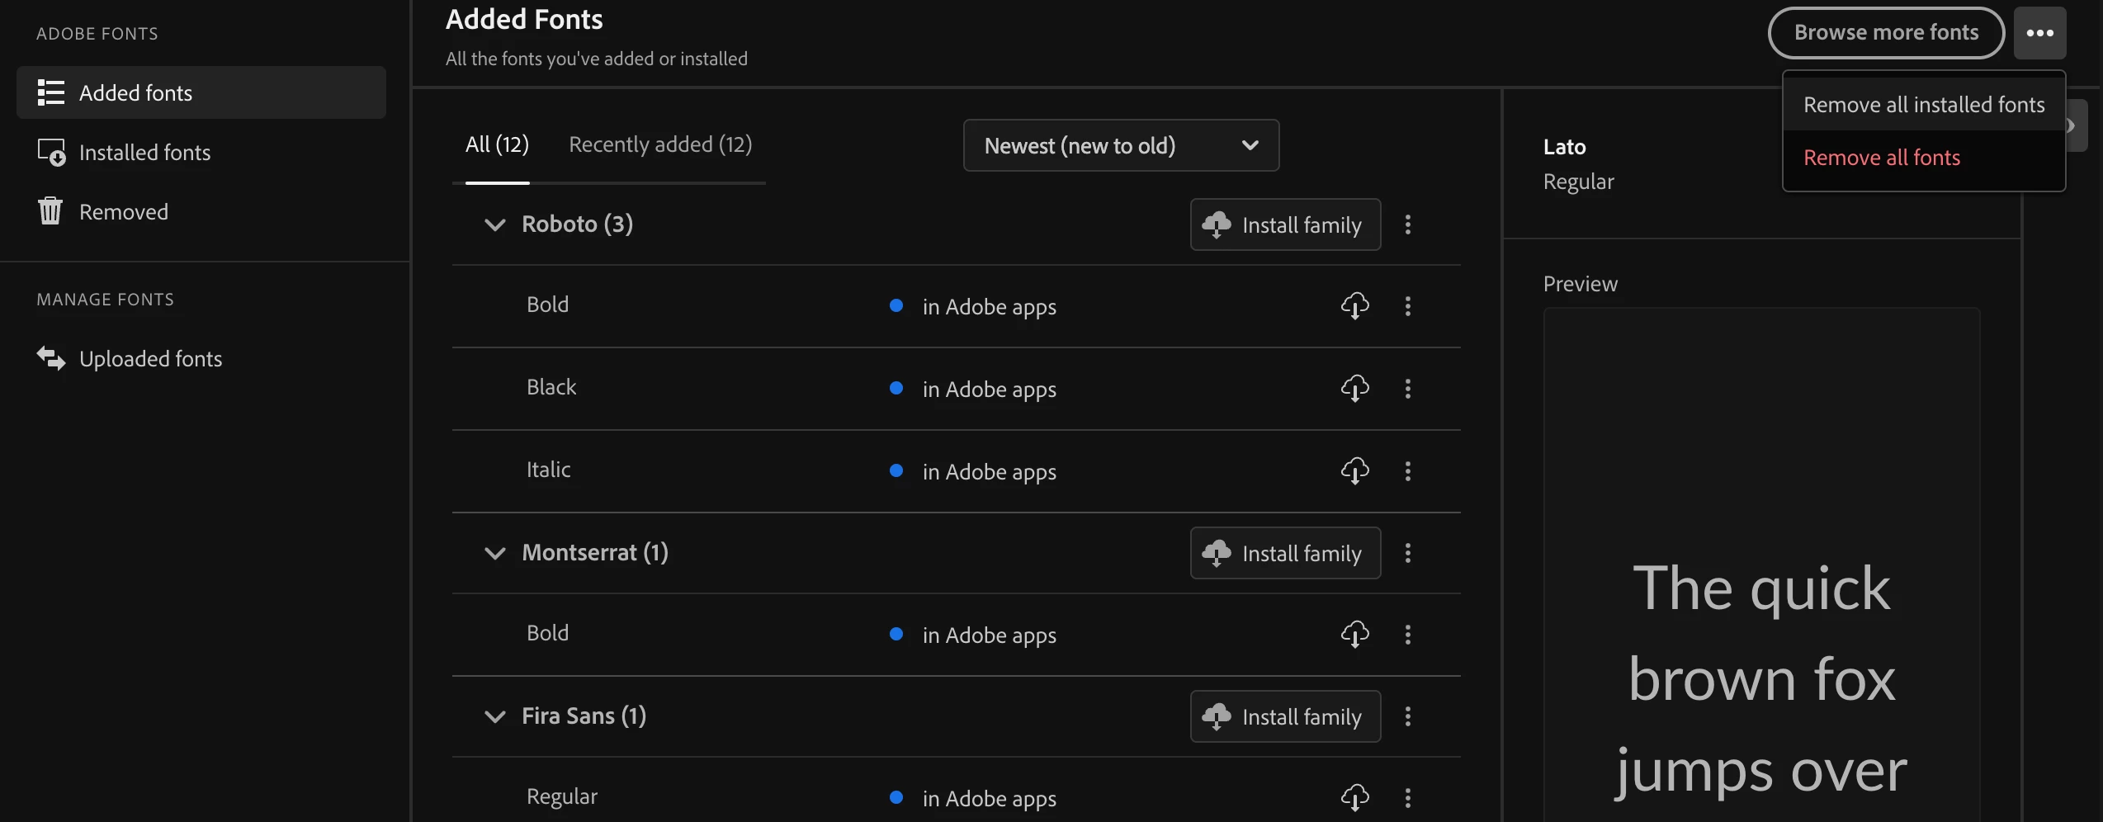
Task: Click install cloud icon for Fira Sans Regular
Action: [1354, 798]
